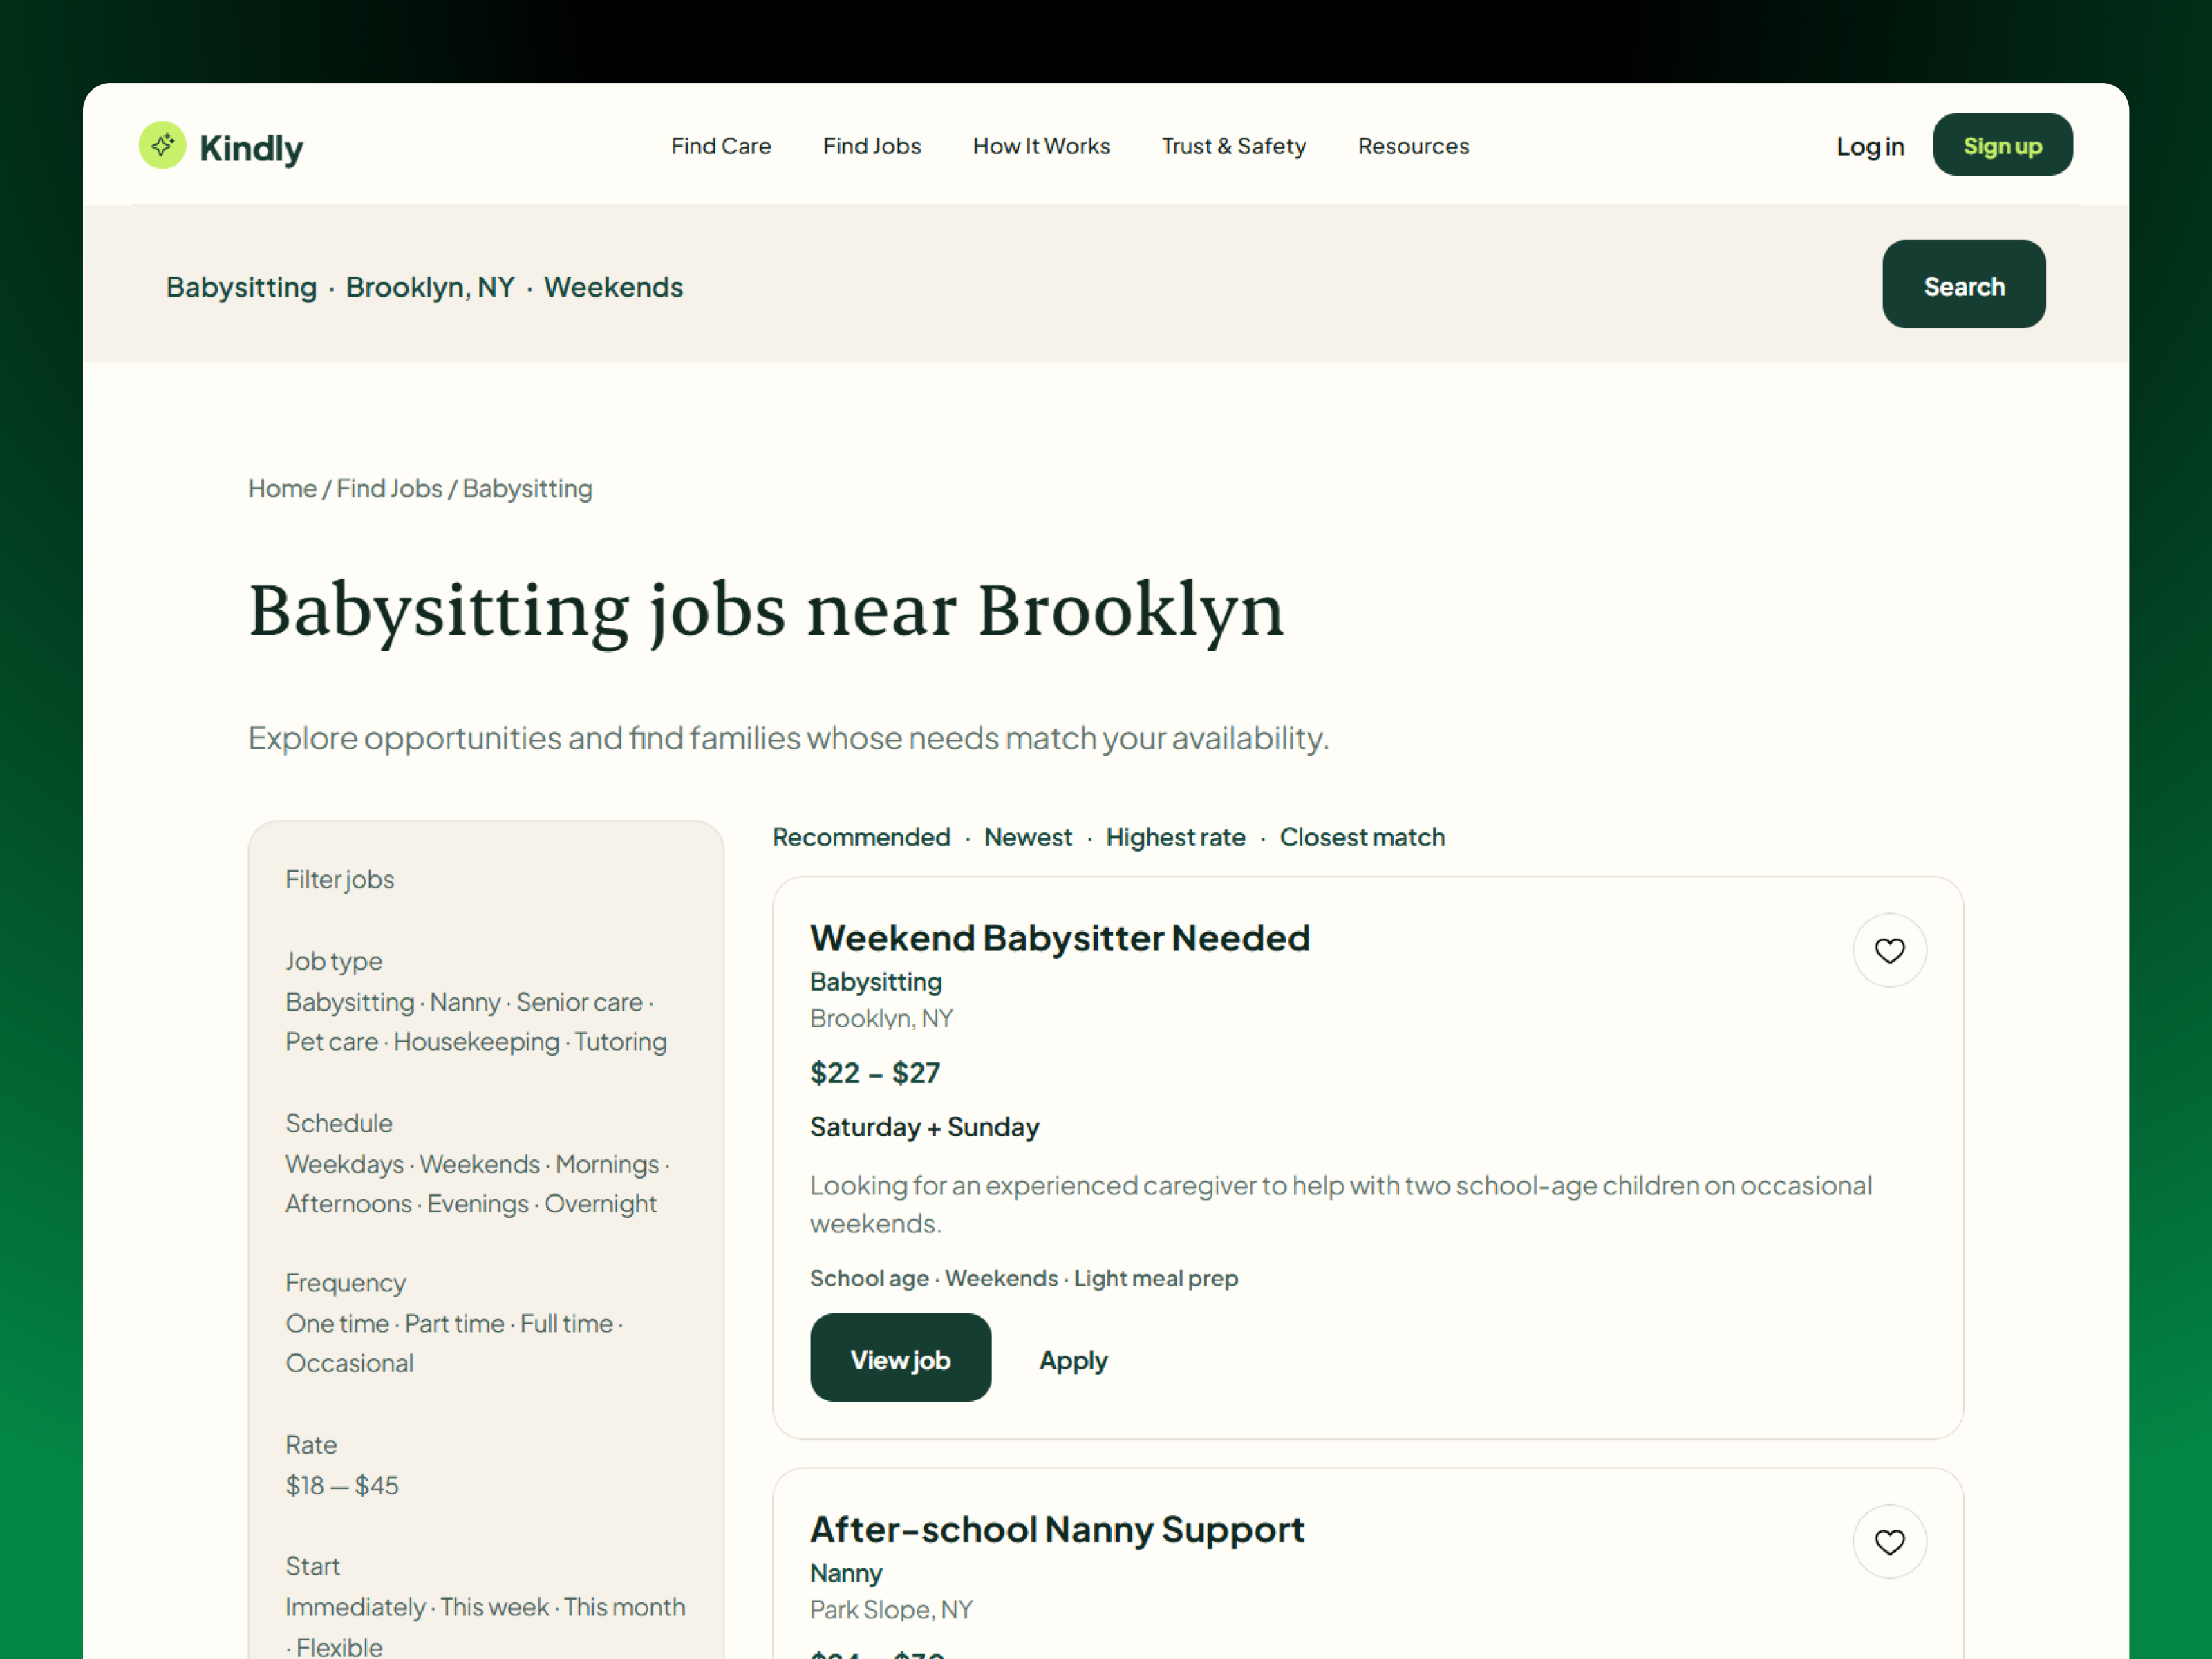Screen dimensions: 2212x1659
Task: Filter job type by Nanny
Action: (x=465, y=1002)
